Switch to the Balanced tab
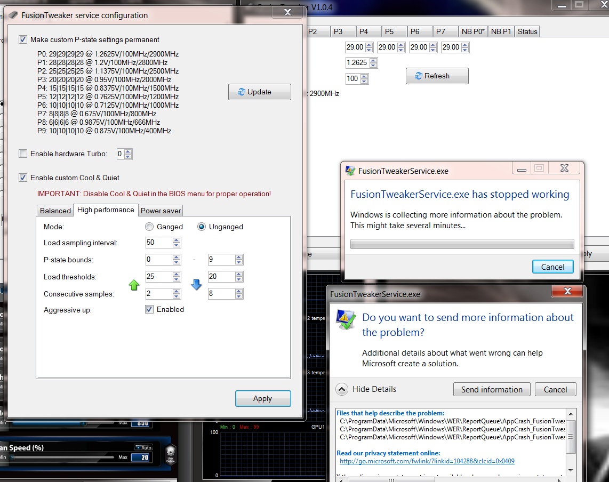 click(55, 211)
